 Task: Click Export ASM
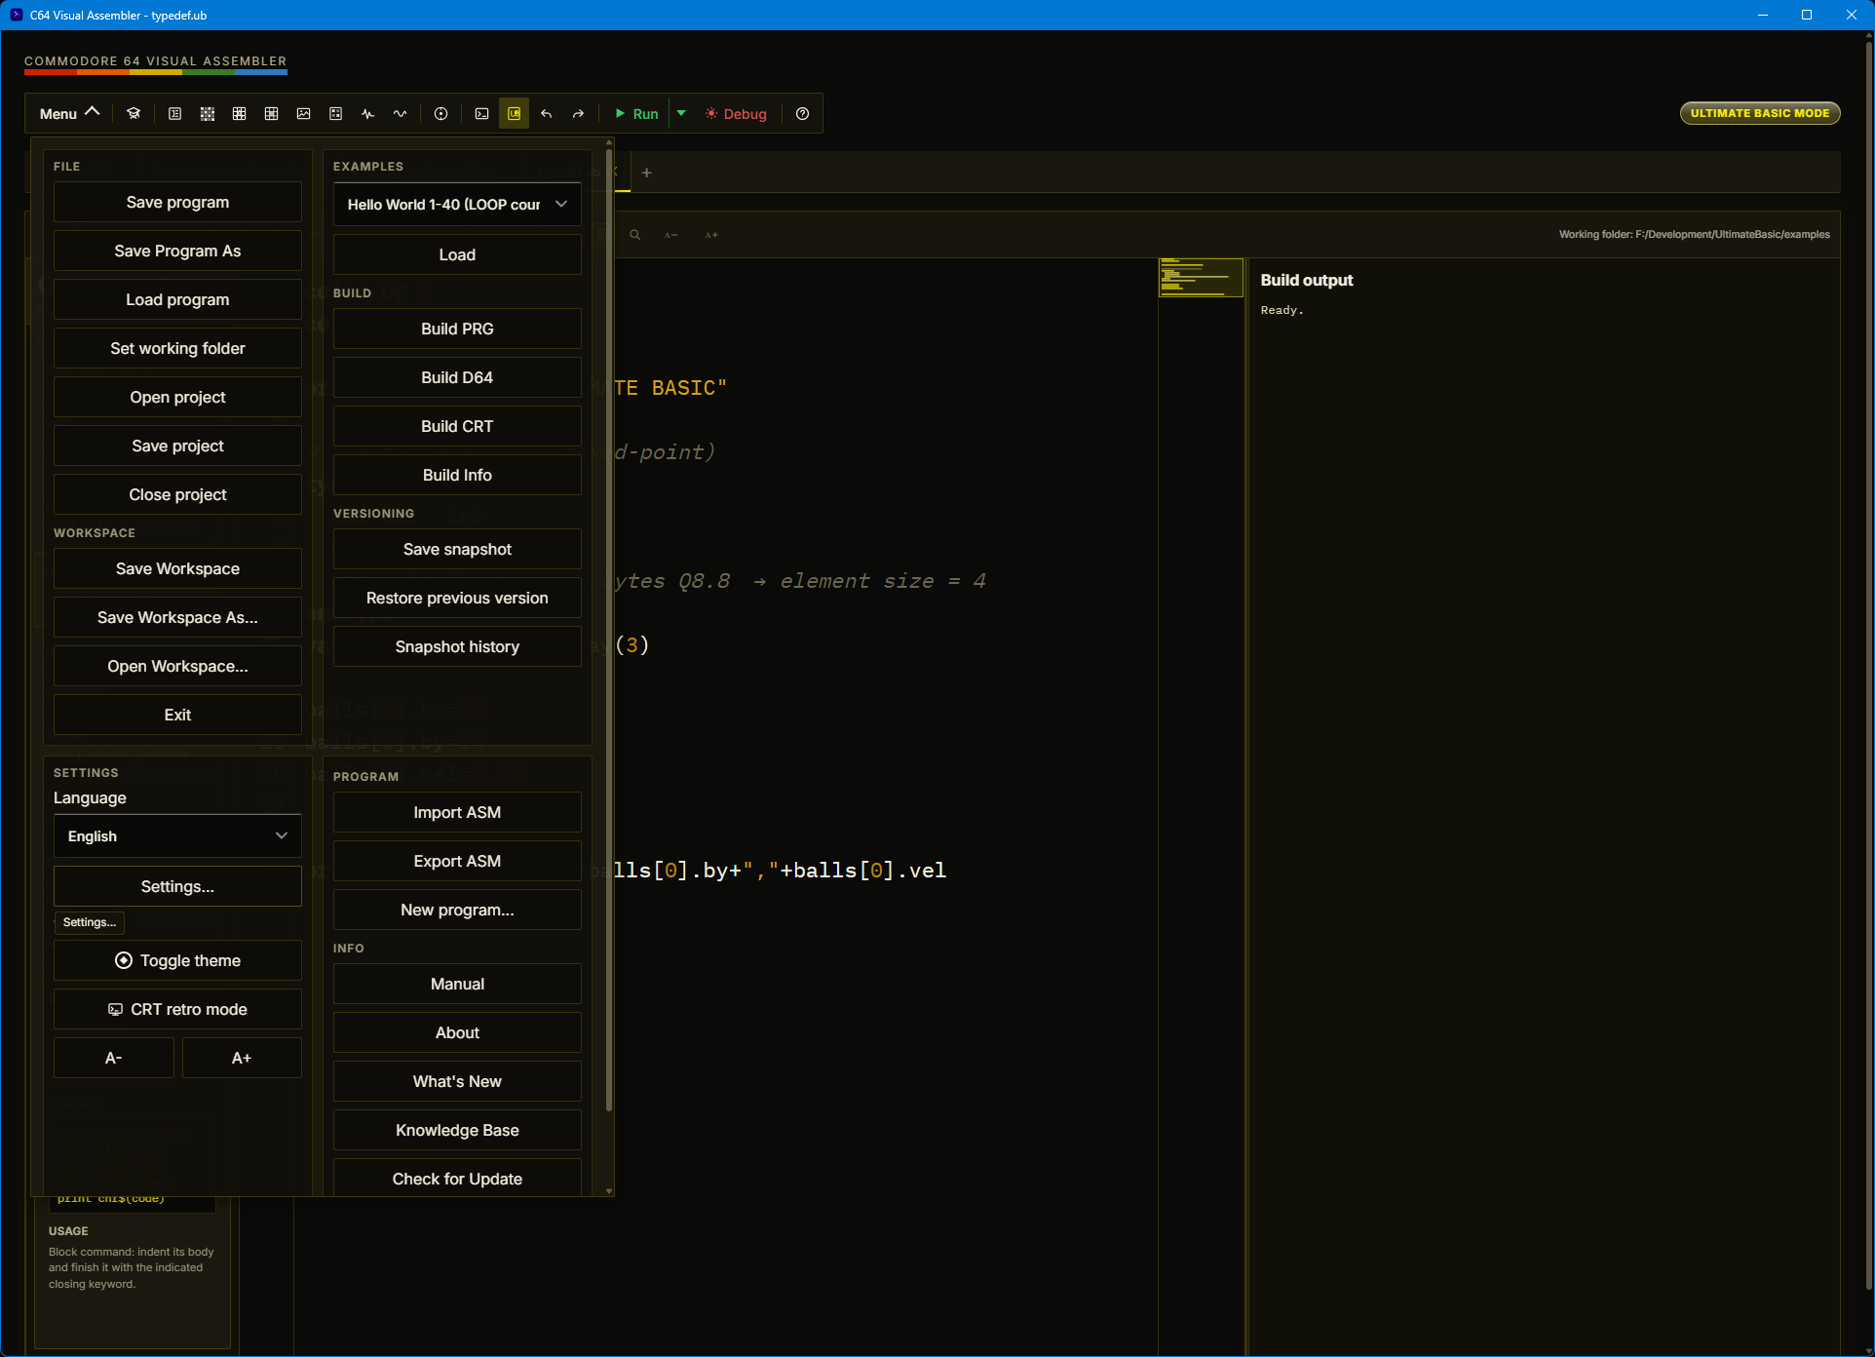tap(457, 862)
